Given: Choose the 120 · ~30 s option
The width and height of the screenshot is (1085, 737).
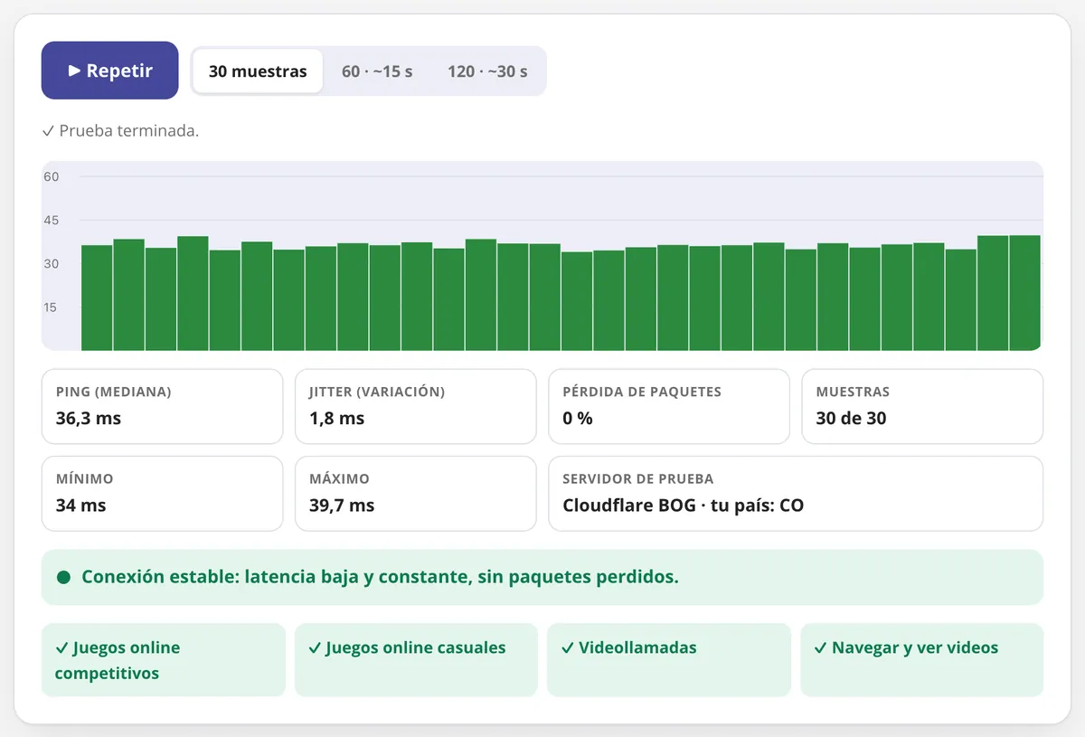Looking at the screenshot, I should tap(487, 71).
